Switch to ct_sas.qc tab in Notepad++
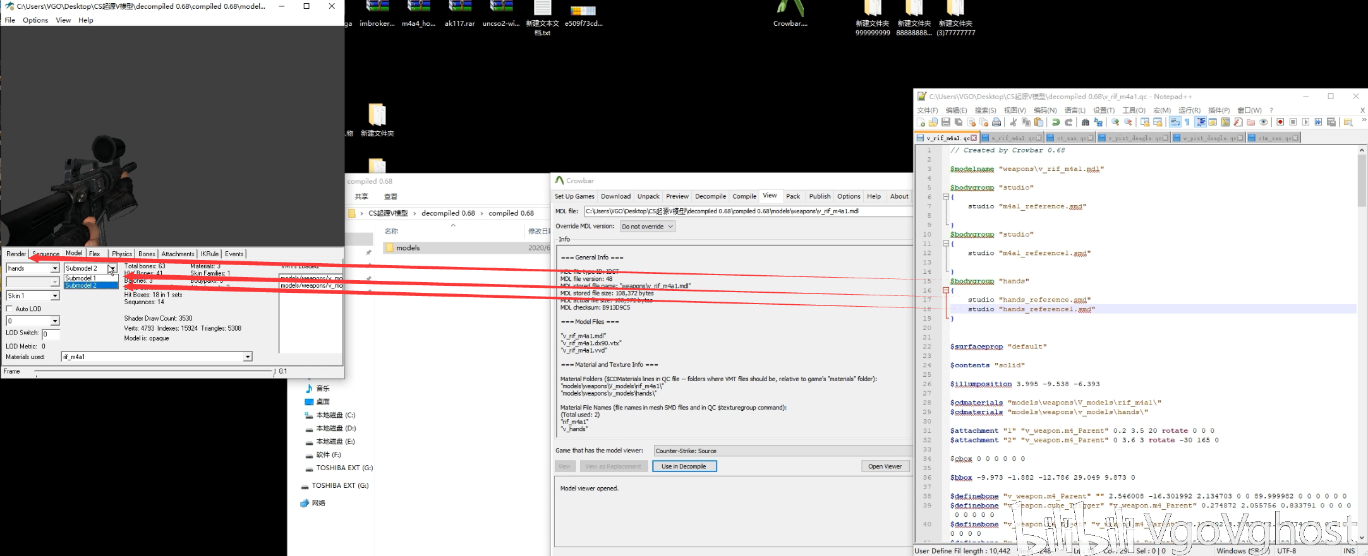 1070,138
